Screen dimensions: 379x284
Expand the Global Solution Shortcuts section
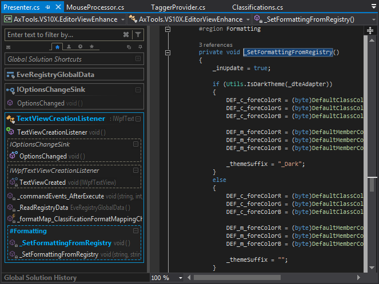pos(138,59)
